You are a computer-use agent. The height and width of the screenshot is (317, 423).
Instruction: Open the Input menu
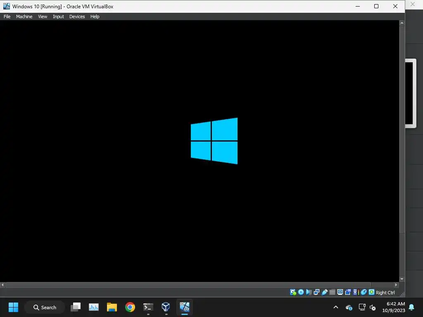58,17
